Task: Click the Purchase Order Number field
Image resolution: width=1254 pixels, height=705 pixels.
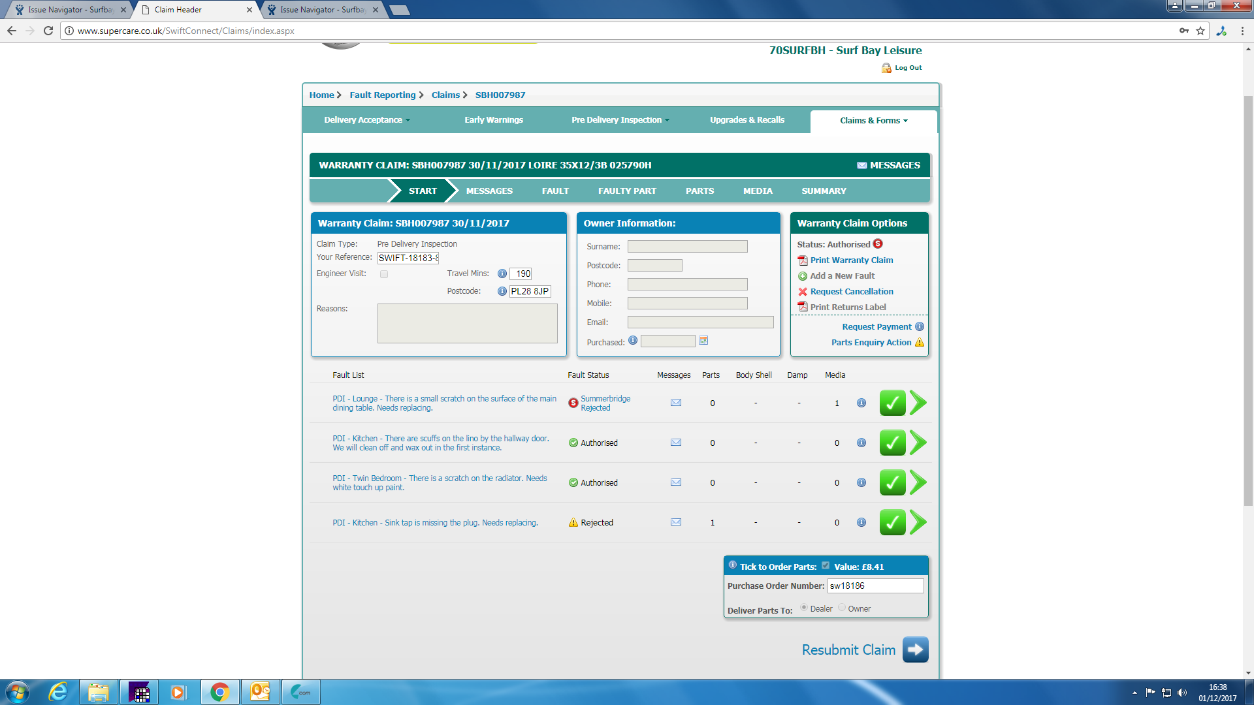Action: 875,586
